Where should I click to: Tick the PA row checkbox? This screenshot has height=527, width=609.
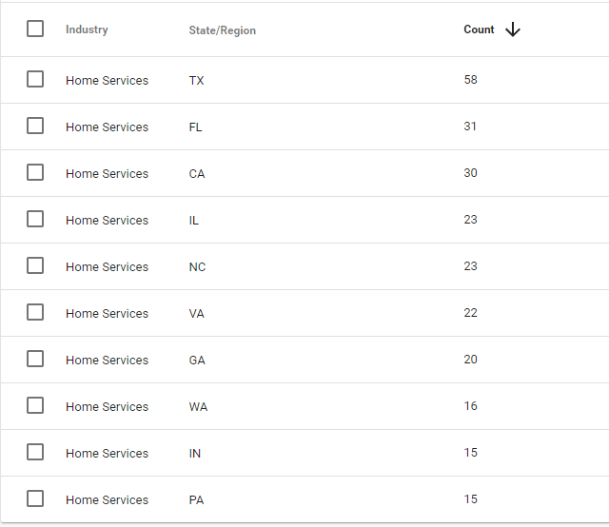[35, 498]
